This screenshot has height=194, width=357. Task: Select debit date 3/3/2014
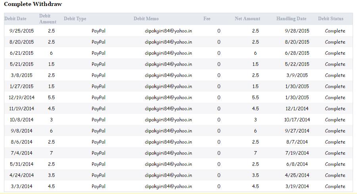click(x=22, y=186)
